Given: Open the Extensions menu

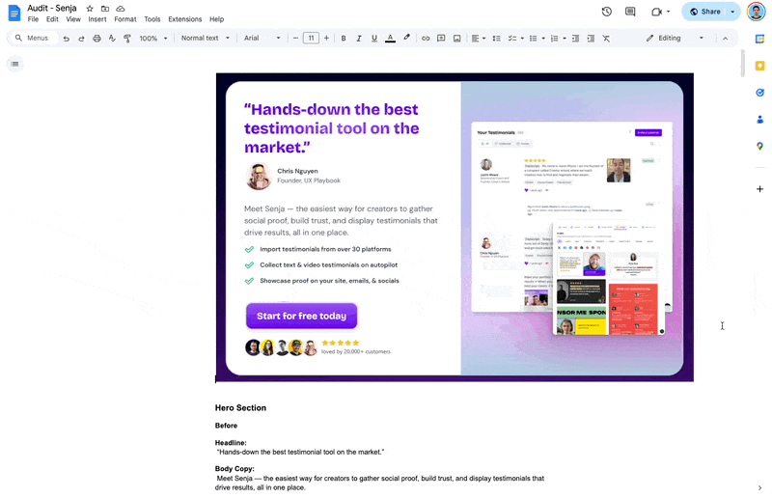Looking at the screenshot, I should [184, 19].
